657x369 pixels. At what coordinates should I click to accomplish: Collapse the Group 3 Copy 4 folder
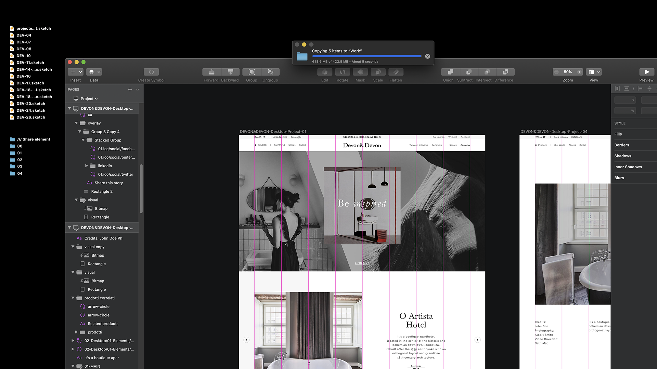pyautogui.click(x=80, y=132)
